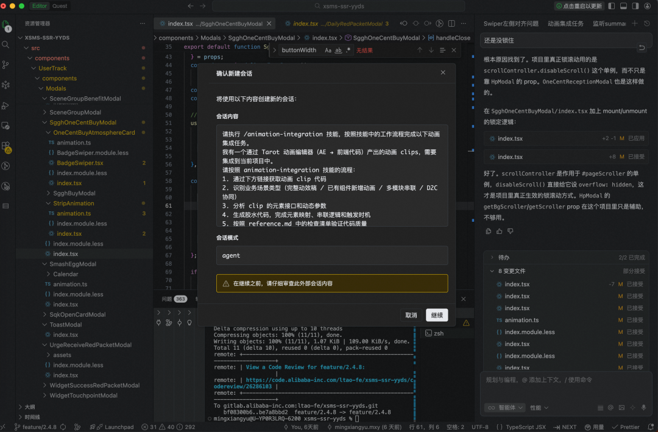Close the 确认新建会话 dialog
Screen dimensions: 658x432
(443, 73)
